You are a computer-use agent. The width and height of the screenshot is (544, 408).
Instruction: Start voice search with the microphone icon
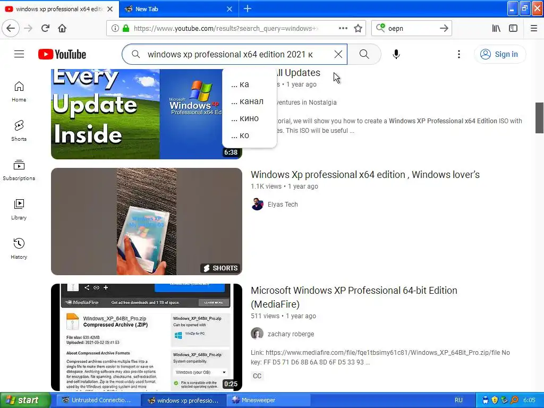tap(396, 54)
